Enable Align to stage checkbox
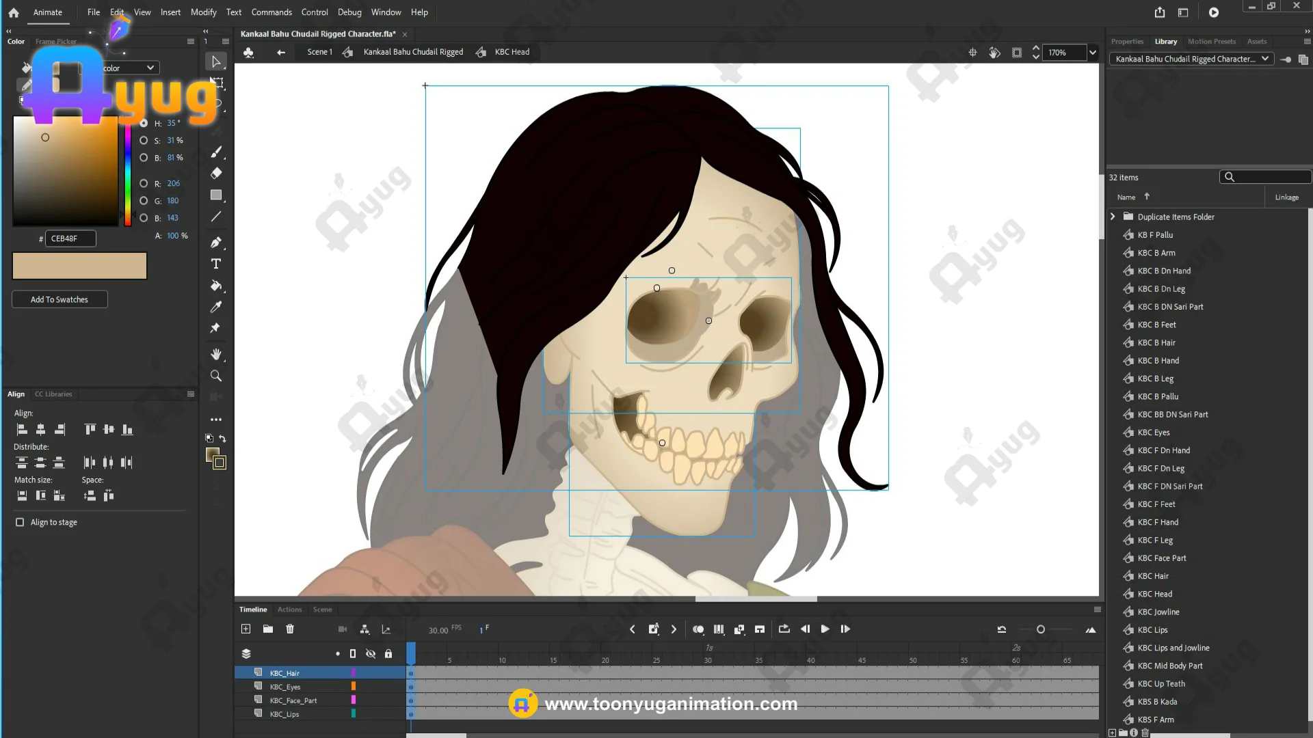Screen dimensions: 1313x738 point(20,522)
